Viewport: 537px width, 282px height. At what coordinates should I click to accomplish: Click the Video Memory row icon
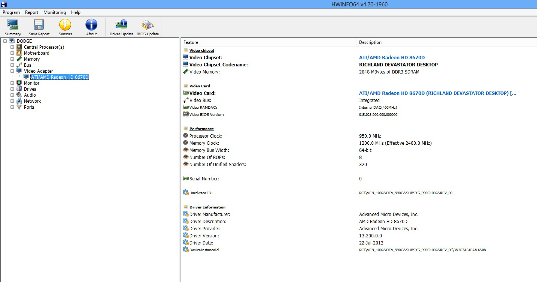click(185, 72)
